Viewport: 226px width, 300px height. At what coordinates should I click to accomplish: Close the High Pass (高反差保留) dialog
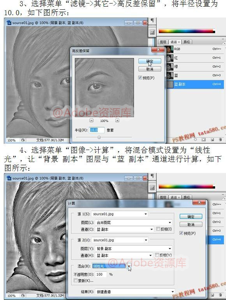click(158, 50)
